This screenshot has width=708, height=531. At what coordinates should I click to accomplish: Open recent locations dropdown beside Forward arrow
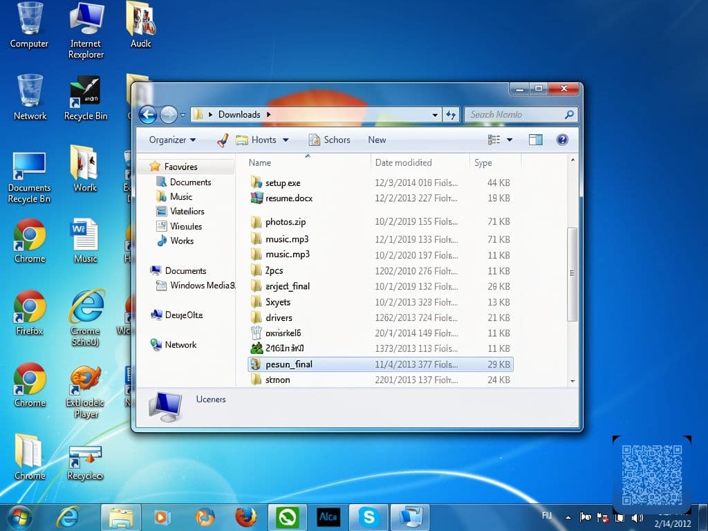pyautogui.click(x=183, y=115)
